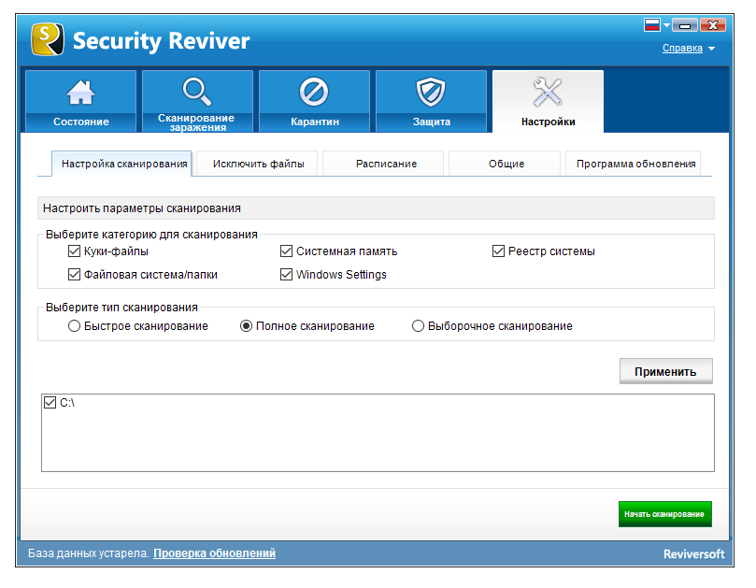
Task: Close the Security Reviver window
Action: [x=713, y=25]
